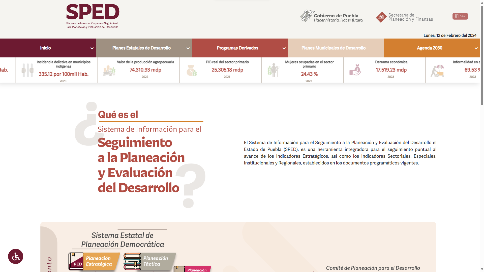Select the 74,310.93 mdp value

[x=145, y=70]
